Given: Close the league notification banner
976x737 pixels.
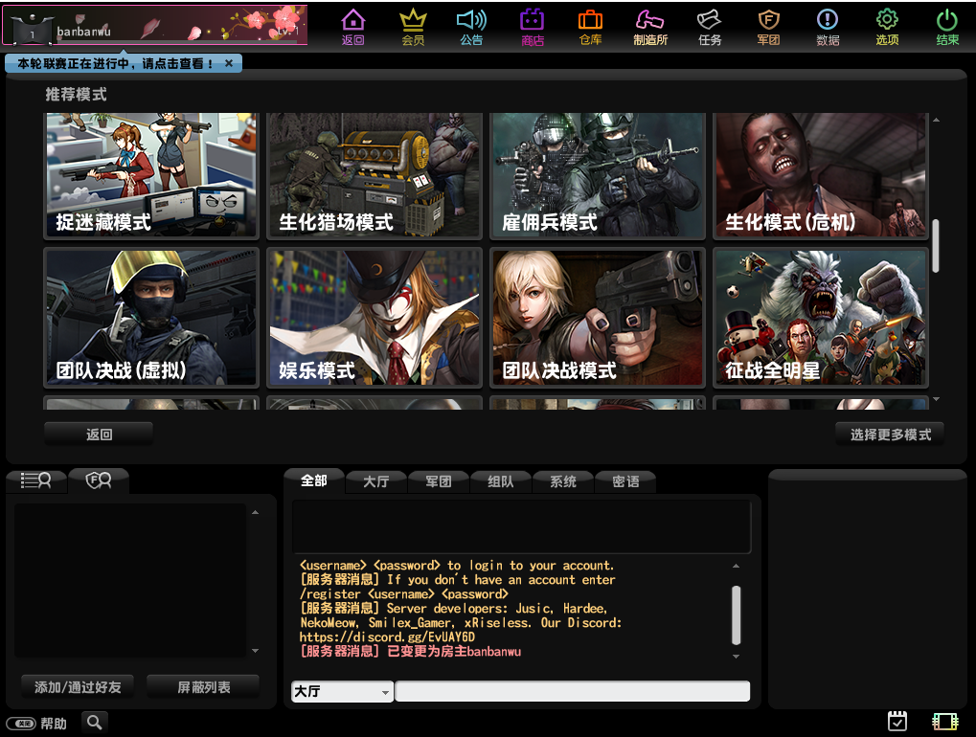Looking at the screenshot, I should 229,63.
